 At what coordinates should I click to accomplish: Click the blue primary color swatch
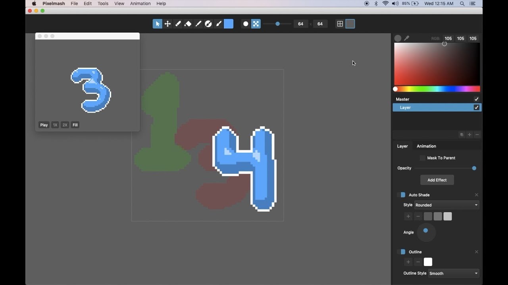[x=229, y=24]
